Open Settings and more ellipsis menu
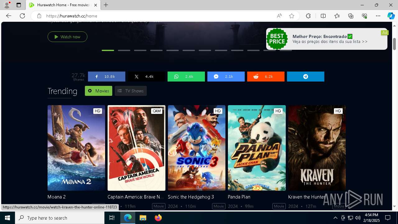Viewport: 398px width, 224px height. tap(378, 16)
